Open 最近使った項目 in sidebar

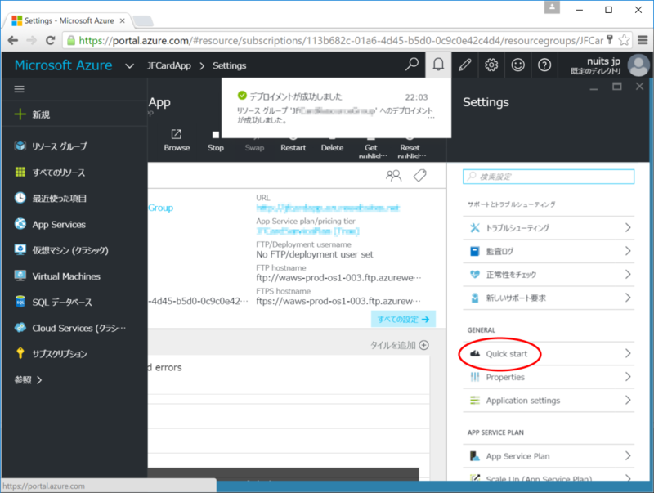pos(74,198)
